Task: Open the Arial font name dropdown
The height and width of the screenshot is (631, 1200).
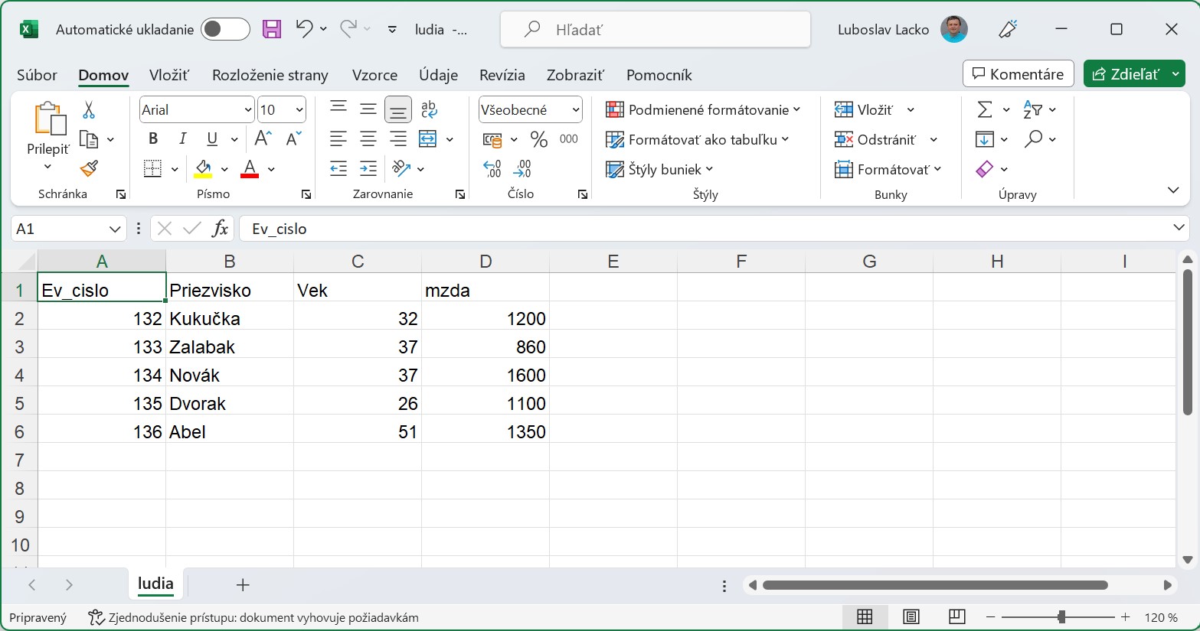Action: (x=247, y=110)
